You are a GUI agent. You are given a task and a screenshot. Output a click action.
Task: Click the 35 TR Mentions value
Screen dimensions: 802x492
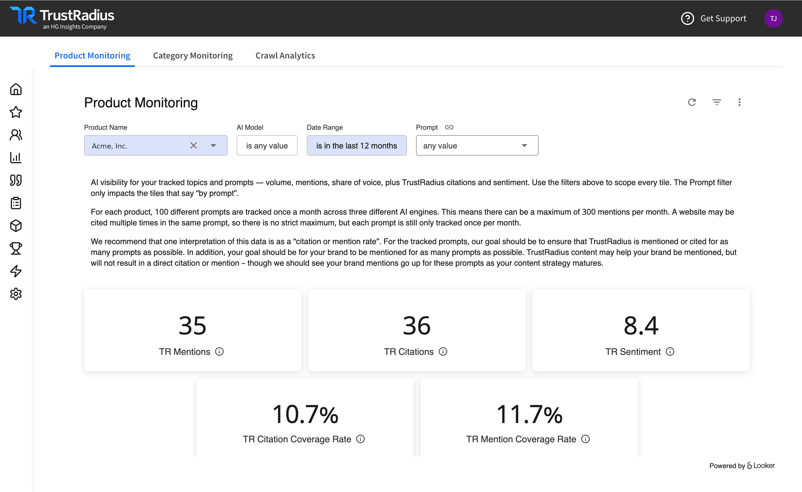(192, 326)
